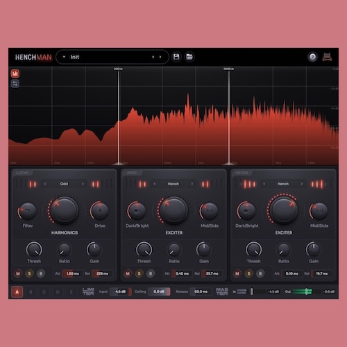347x347 pixels.
Task: Click the large HARMONICS knob in the Low band
Action: pyautogui.click(x=65, y=210)
